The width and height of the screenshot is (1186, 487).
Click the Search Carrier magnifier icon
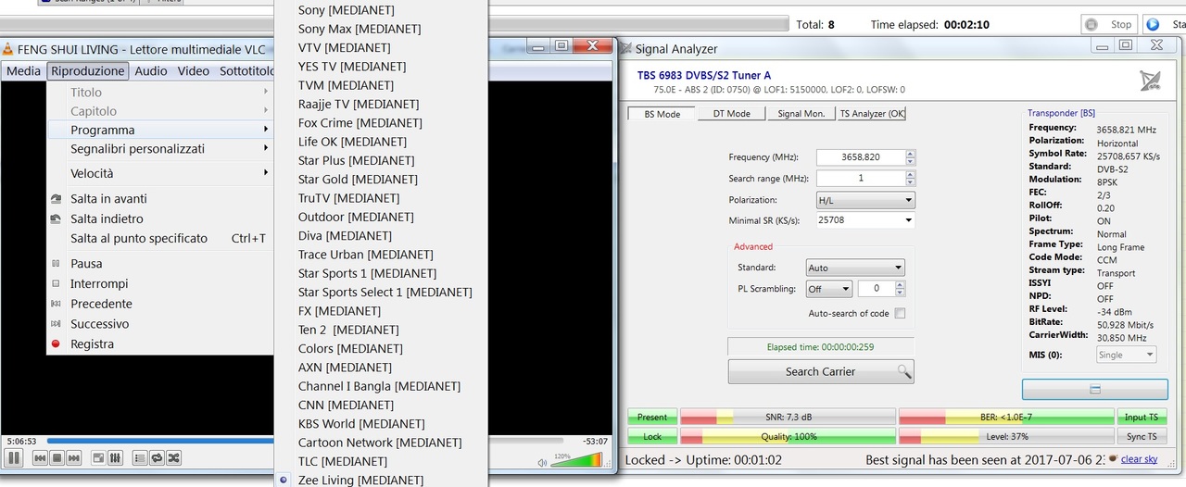click(x=904, y=372)
